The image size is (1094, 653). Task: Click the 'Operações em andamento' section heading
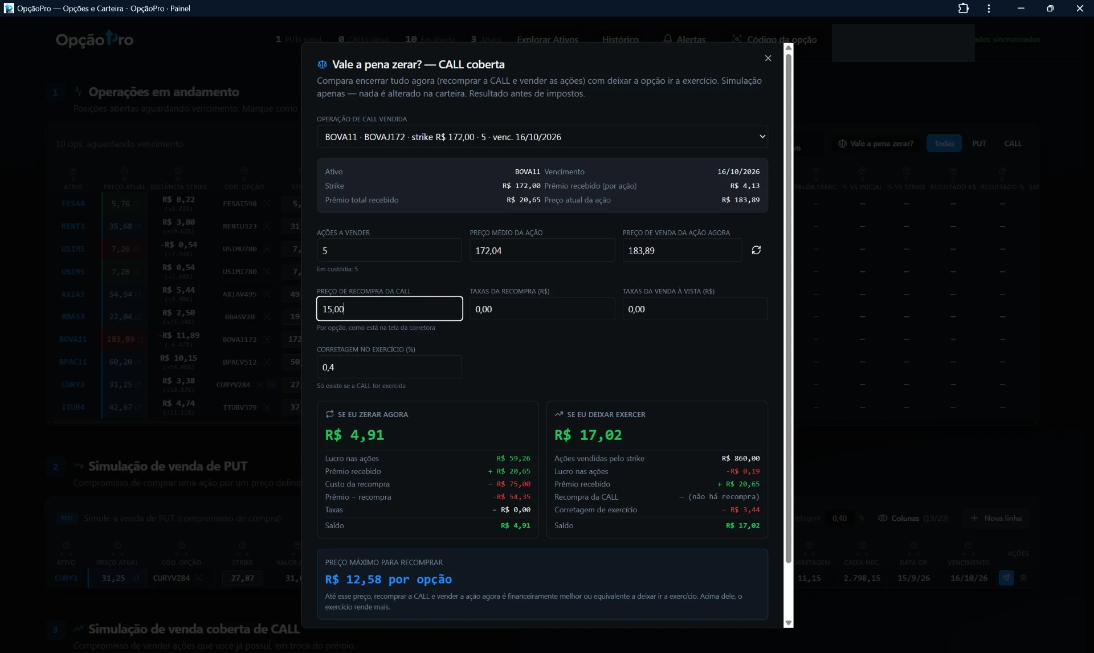164,92
